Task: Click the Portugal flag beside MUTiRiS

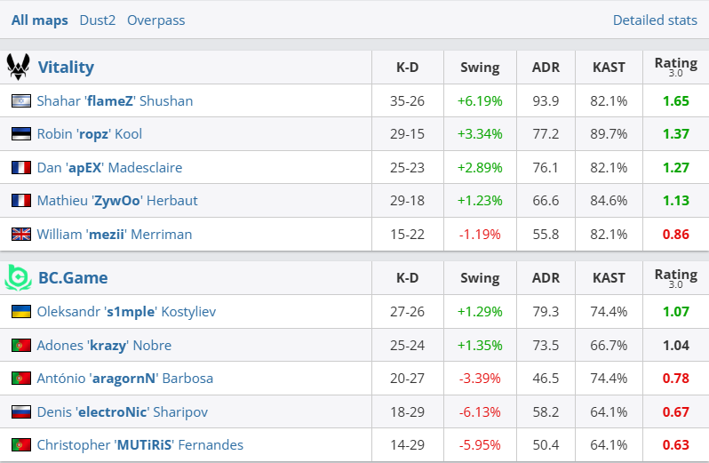Action: pos(21,445)
